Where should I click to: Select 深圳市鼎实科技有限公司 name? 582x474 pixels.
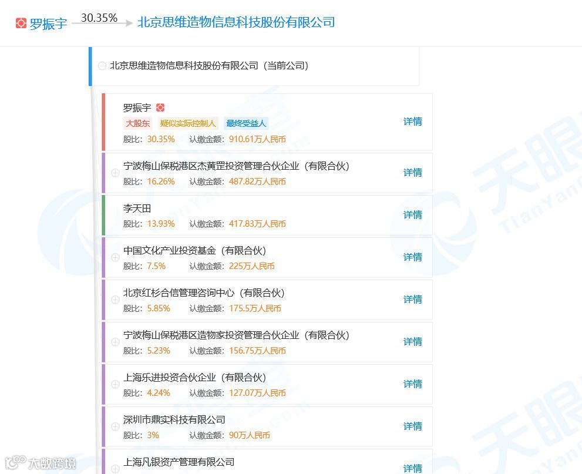click(x=174, y=420)
